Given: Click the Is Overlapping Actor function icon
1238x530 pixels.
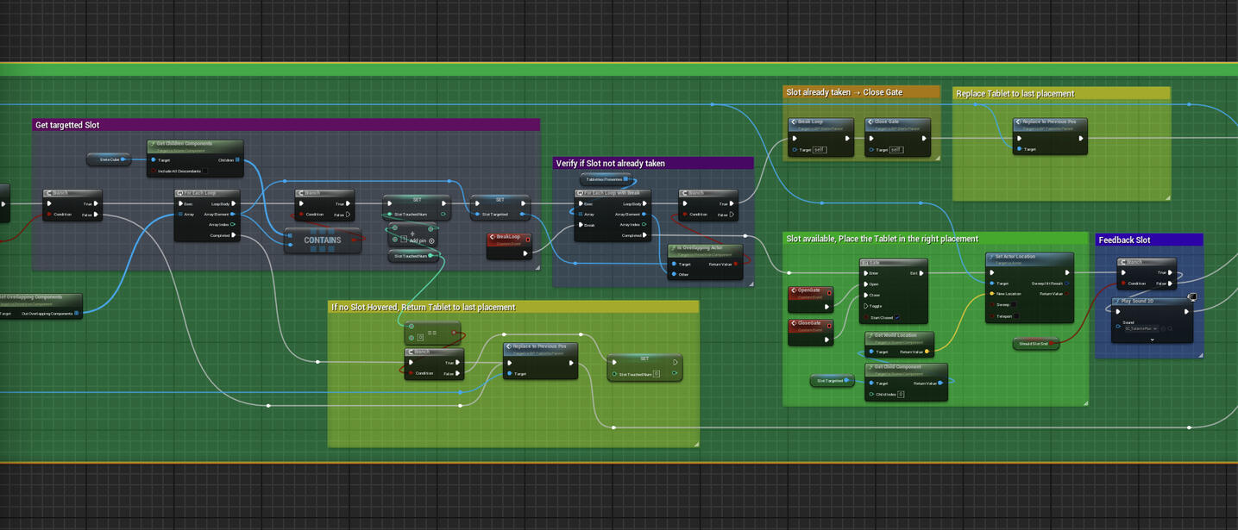Looking at the screenshot, I should point(672,247).
